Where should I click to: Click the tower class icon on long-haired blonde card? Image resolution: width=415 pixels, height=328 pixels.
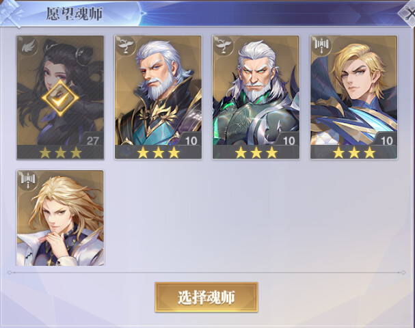click(28, 180)
